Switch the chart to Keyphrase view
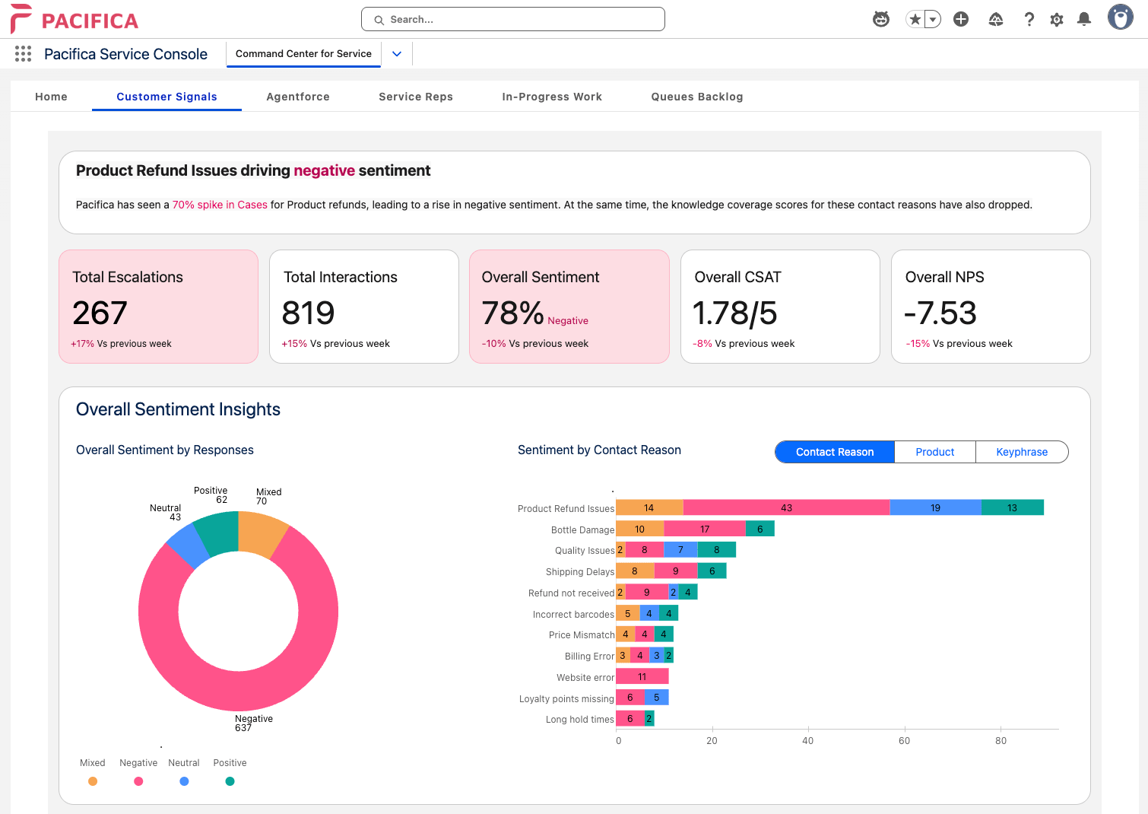Screen dimensions: 1148x814 [1021, 452]
